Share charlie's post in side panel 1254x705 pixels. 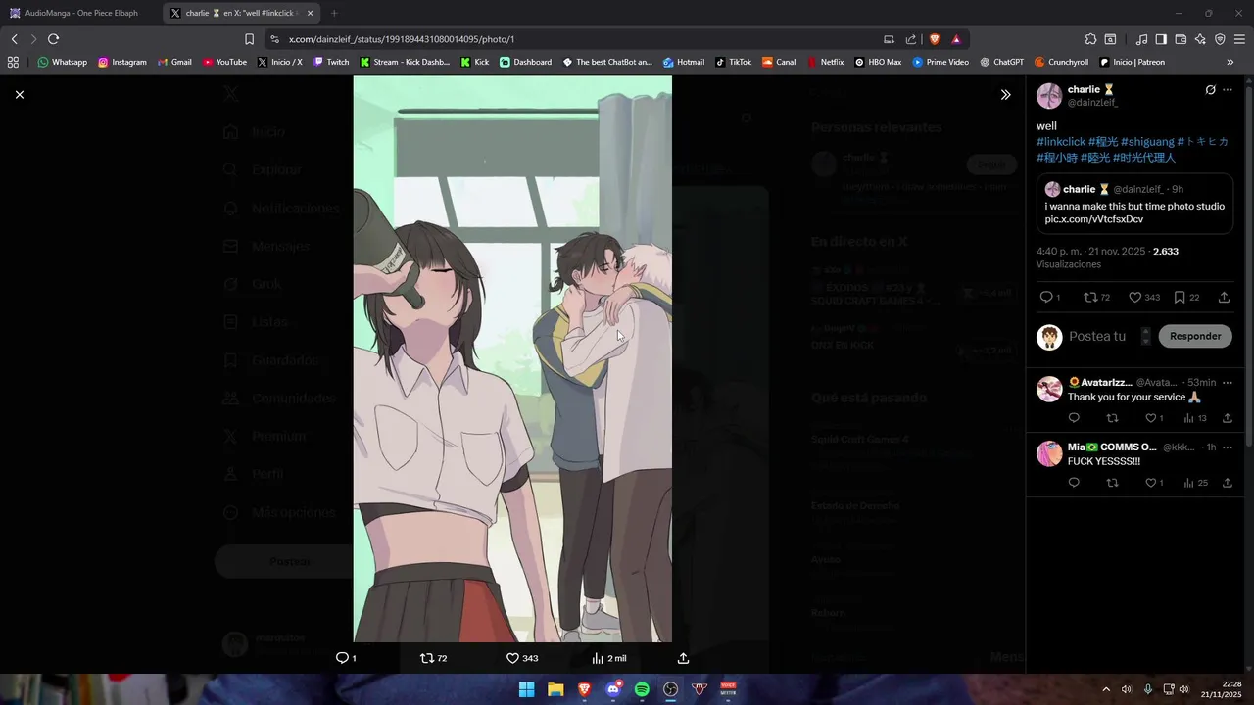click(1224, 297)
